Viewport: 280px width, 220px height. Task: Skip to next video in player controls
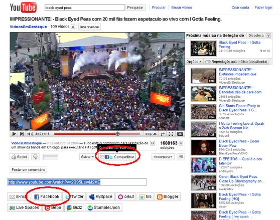[x=22, y=134]
